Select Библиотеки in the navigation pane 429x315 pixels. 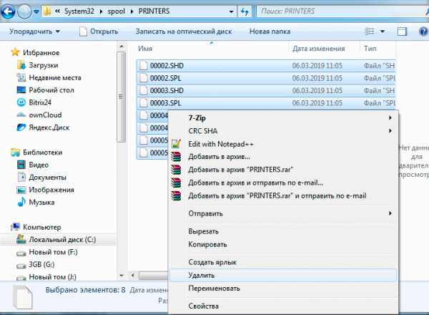coord(42,152)
